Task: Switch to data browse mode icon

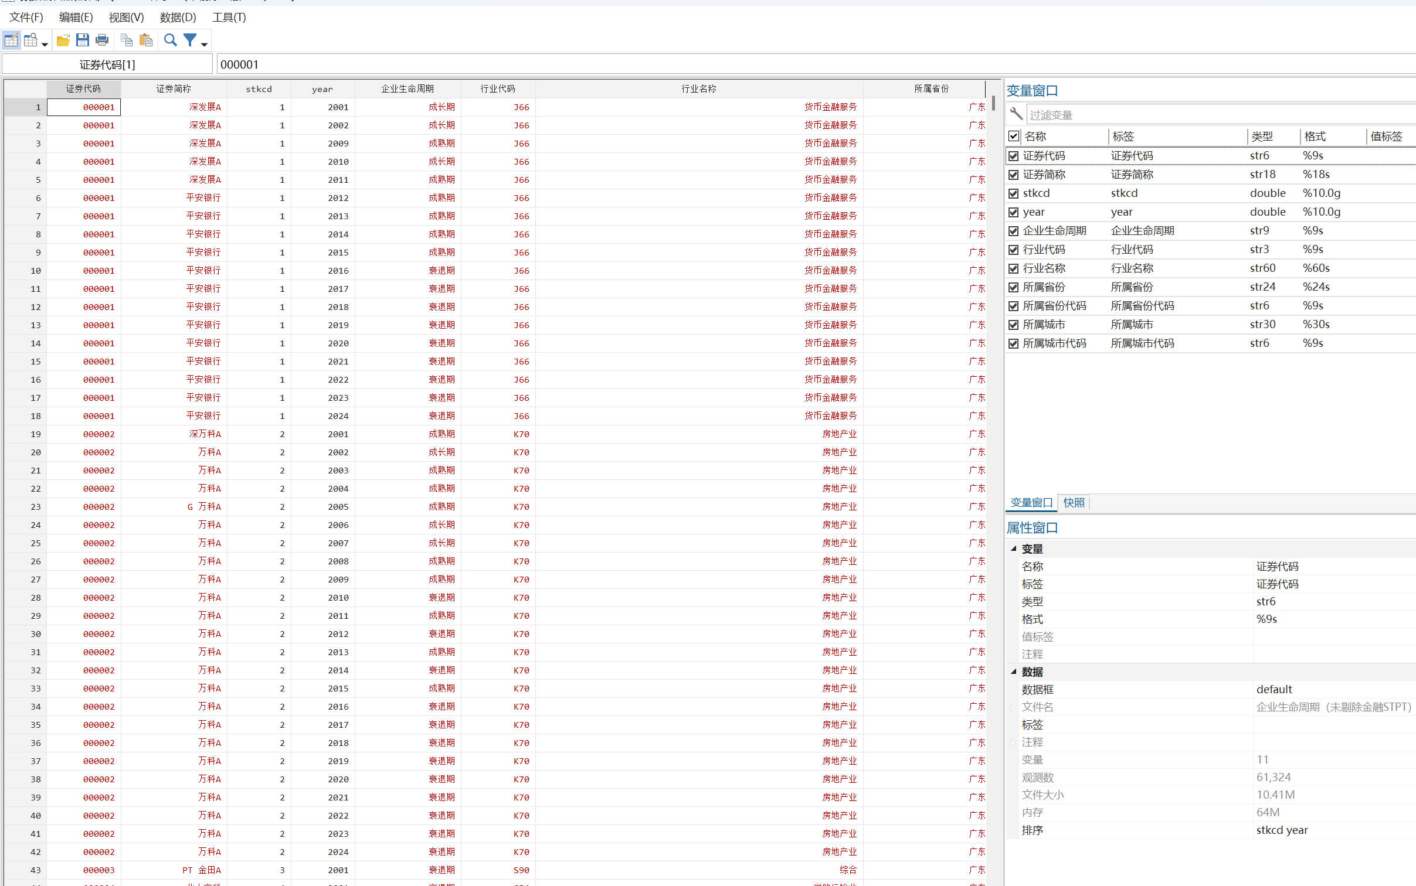Action: click(x=30, y=40)
